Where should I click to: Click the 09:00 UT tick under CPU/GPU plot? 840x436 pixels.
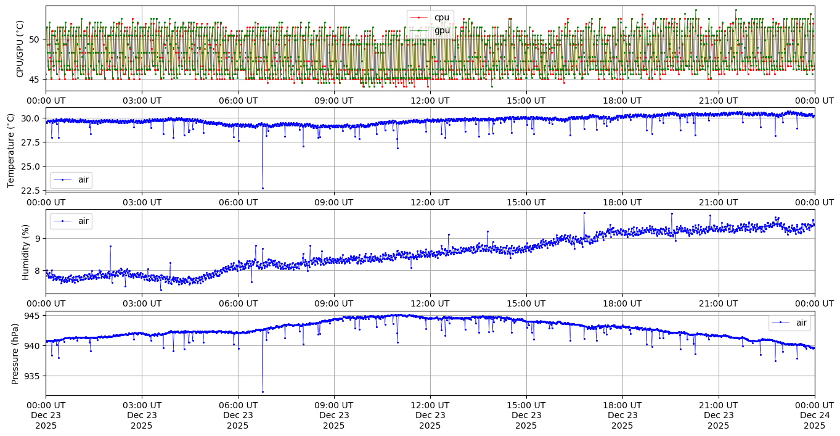click(x=334, y=101)
